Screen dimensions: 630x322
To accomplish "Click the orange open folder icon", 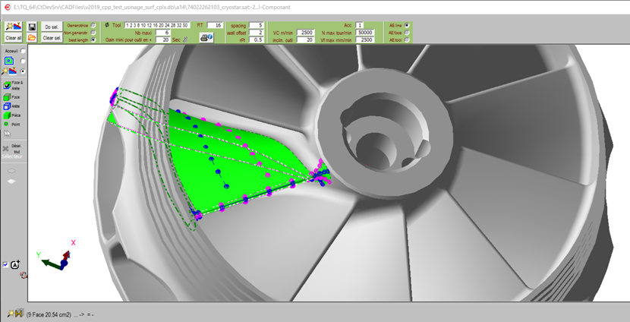I will 32,37.
